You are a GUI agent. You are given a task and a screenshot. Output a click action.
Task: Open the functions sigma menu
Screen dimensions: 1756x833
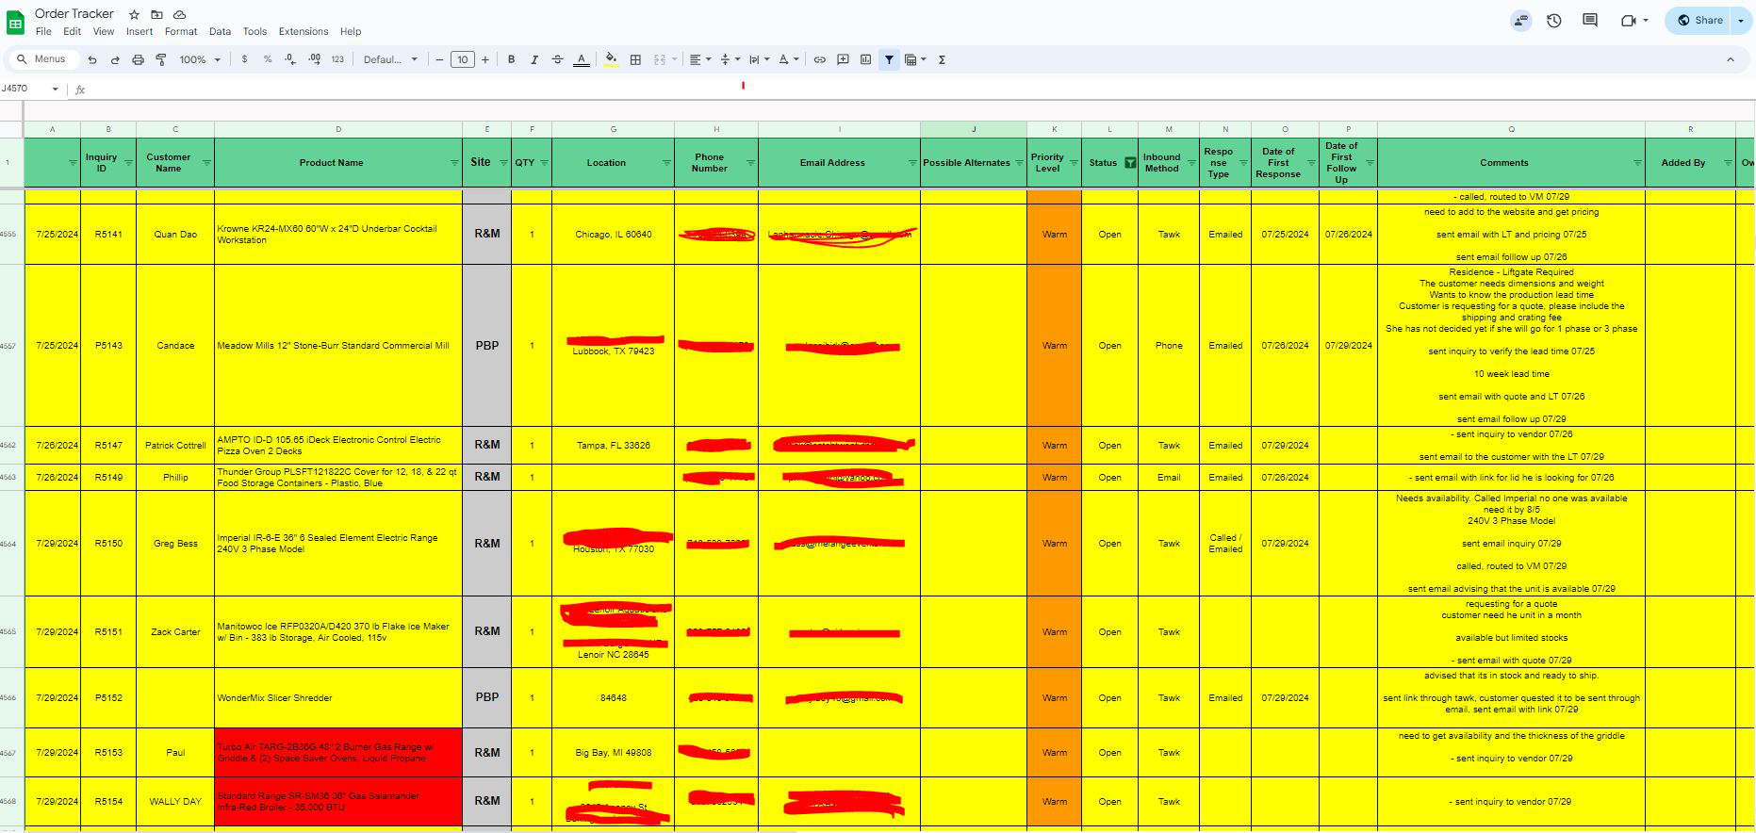pos(942,59)
